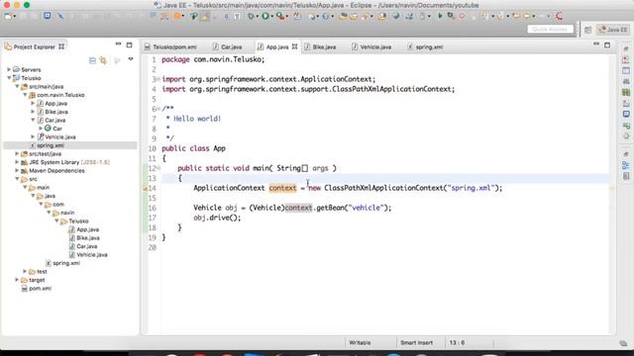Switch to the spring.xml editor tab

tap(425, 47)
